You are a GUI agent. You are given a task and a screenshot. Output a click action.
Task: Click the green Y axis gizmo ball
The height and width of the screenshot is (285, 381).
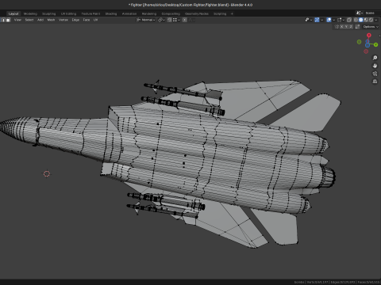[375, 45]
